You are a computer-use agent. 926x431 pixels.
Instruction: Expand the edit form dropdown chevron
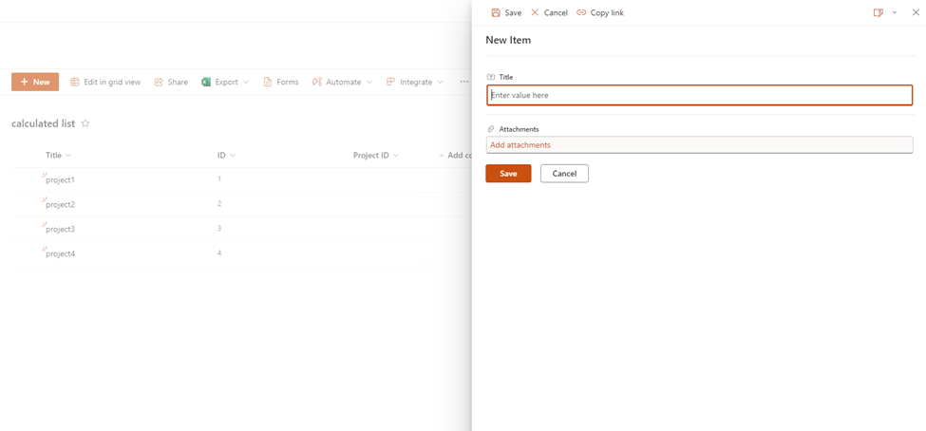[895, 12]
